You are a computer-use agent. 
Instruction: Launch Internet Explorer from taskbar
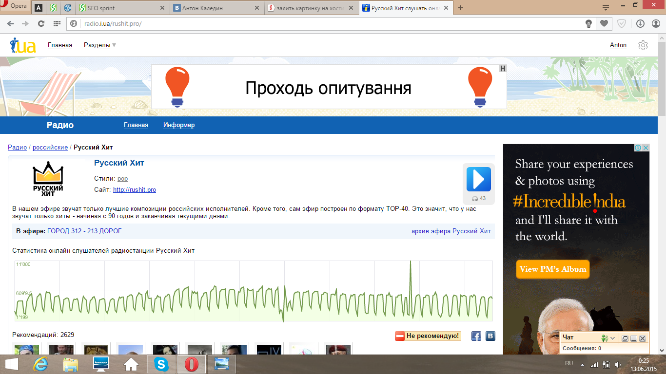[x=41, y=364]
